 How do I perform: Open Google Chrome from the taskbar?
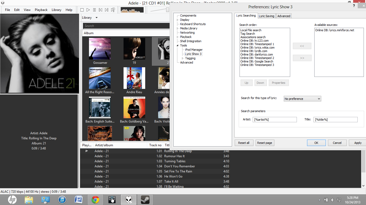click(x=95, y=199)
